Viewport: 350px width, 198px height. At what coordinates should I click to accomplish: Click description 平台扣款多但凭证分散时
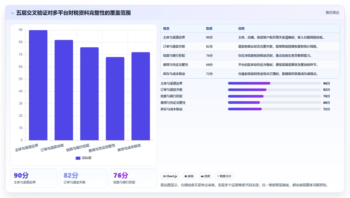tap(278, 65)
